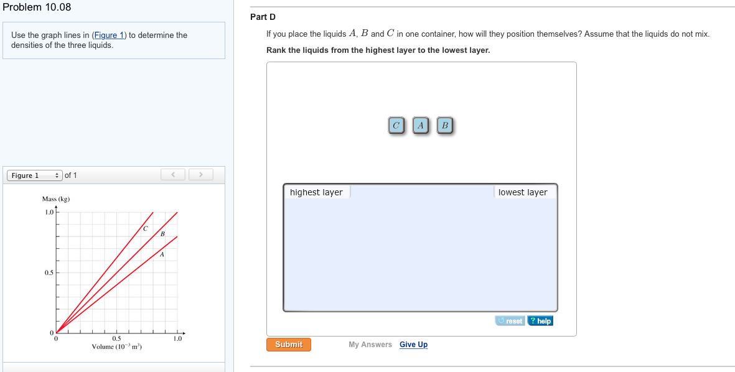Select the C liquid tile
The height and width of the screenshot is (372, 735).
click(x=396, y=125)
